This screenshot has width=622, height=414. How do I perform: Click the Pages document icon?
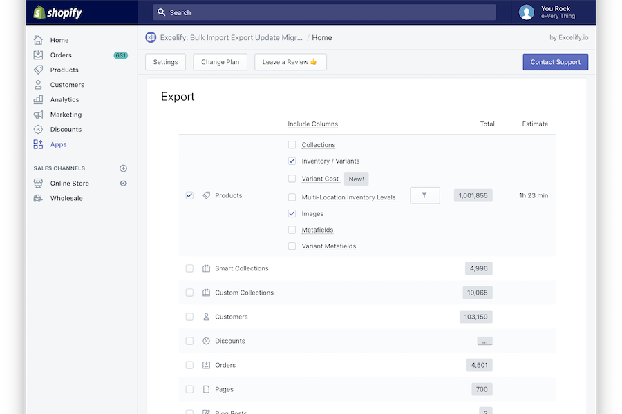[206, 389]
